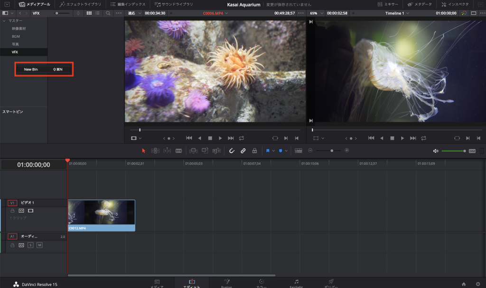Open project settings gear icon

(478, 284)
